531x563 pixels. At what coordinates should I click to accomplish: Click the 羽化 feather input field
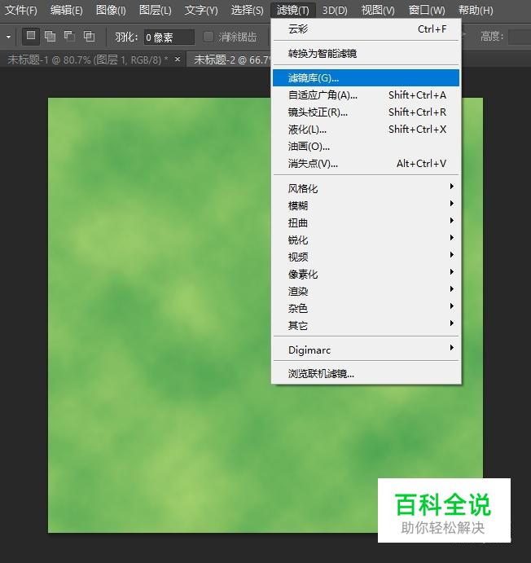169,37
